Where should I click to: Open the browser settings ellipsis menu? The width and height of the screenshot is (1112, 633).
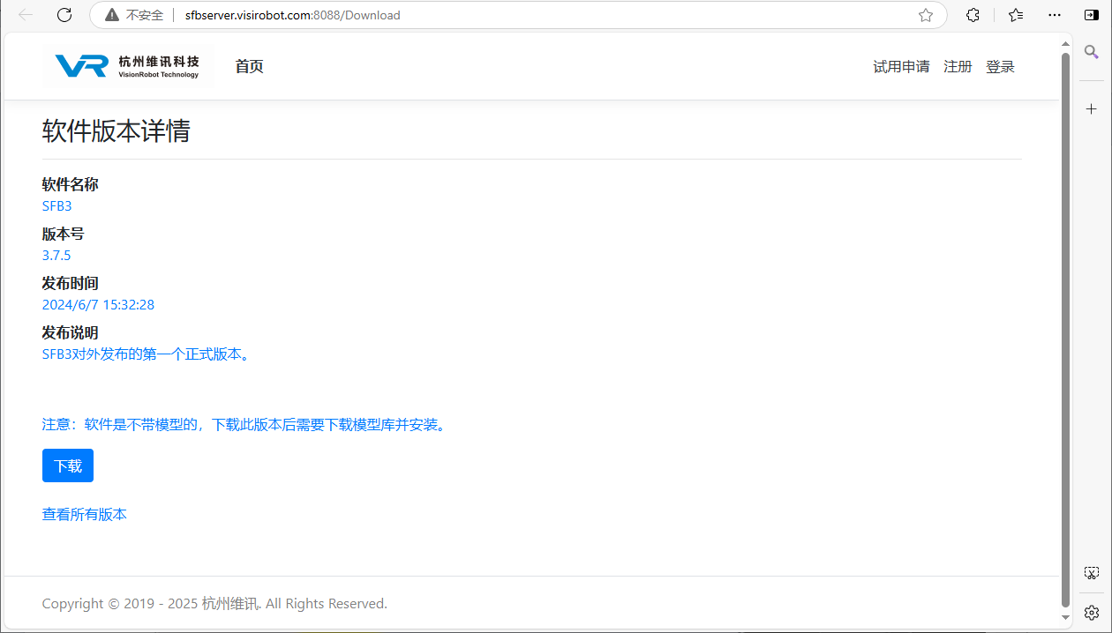[1055, 15]
